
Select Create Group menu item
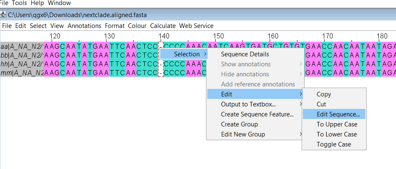click(x=240, y=124)
